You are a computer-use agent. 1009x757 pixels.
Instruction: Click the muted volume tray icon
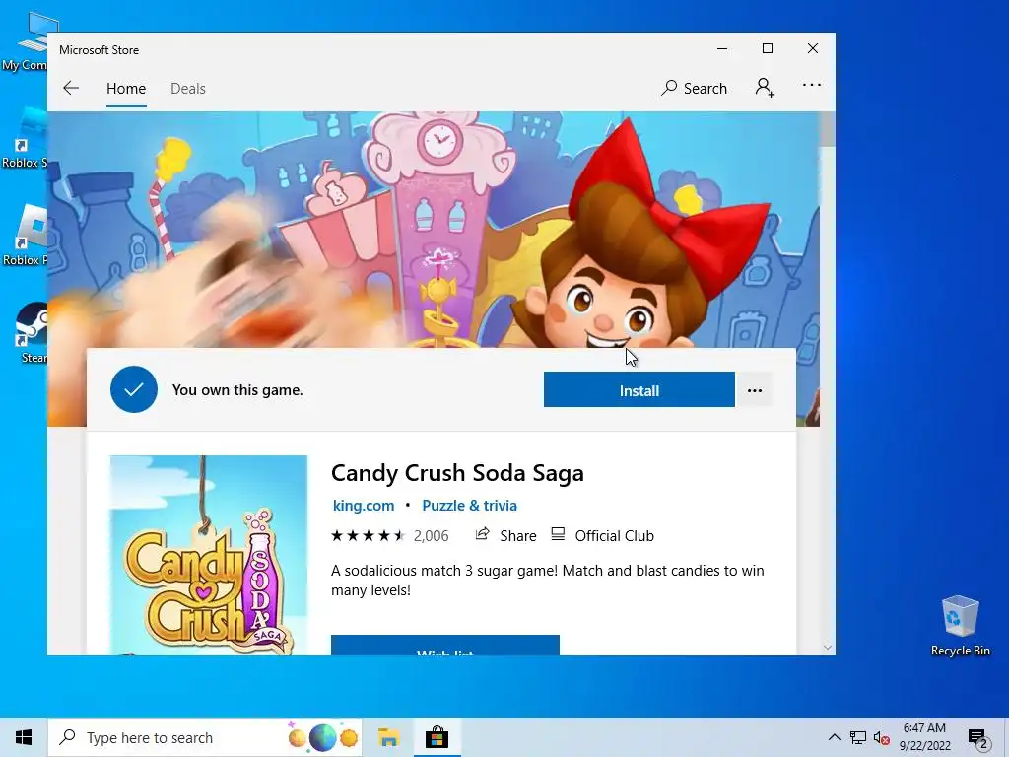[882, 738]
